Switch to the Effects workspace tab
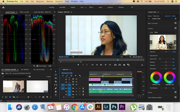180x112 pixels. [91, 7]
